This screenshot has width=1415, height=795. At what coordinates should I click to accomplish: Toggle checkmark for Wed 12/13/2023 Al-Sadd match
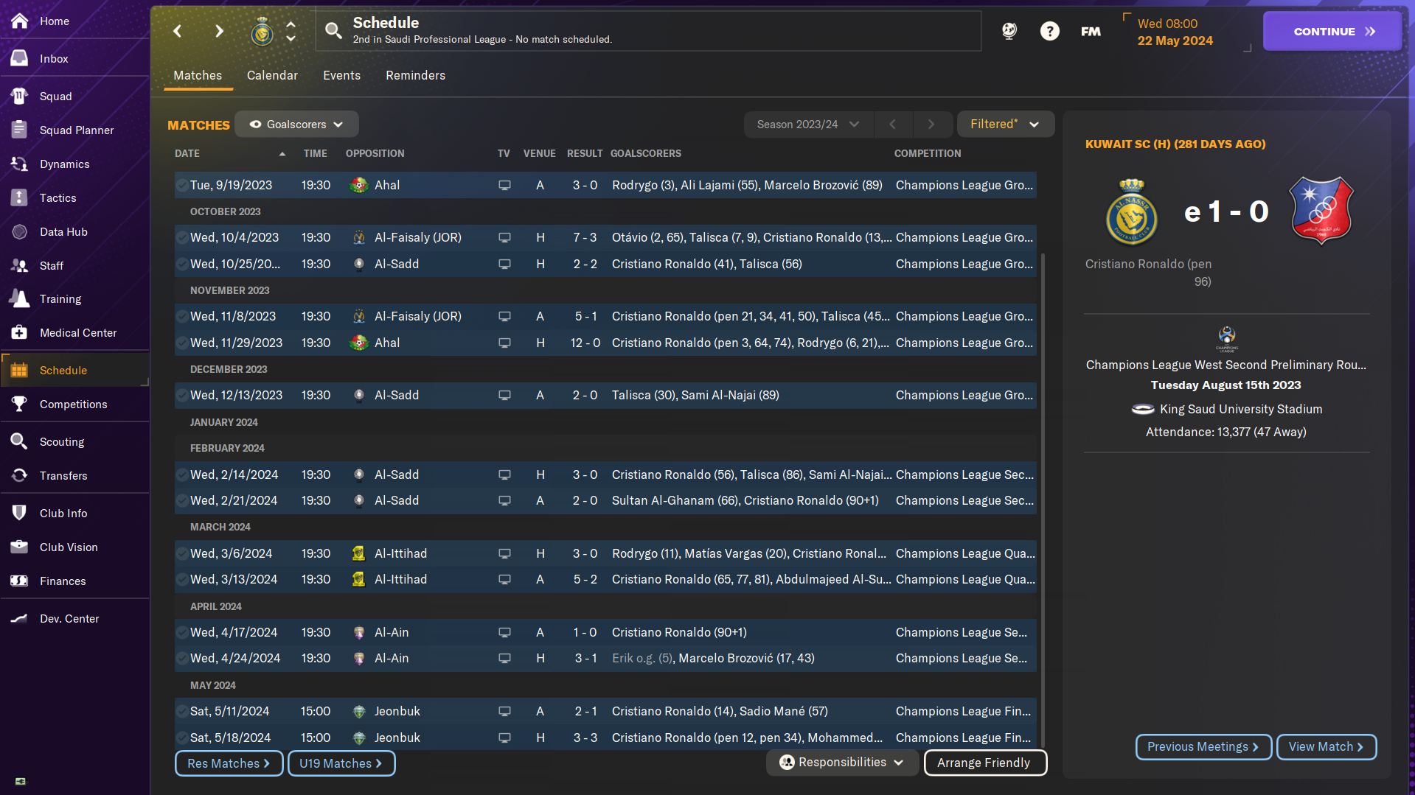tap(181, 396)
